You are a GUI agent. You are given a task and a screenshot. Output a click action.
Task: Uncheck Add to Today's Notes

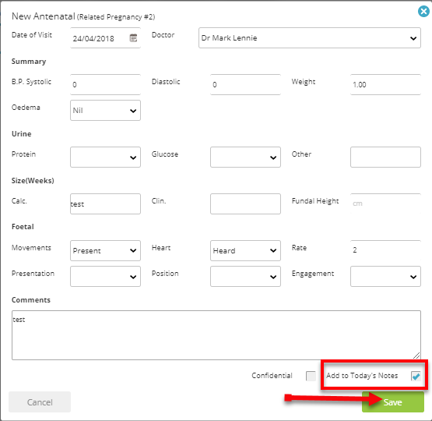coord(416,376)
